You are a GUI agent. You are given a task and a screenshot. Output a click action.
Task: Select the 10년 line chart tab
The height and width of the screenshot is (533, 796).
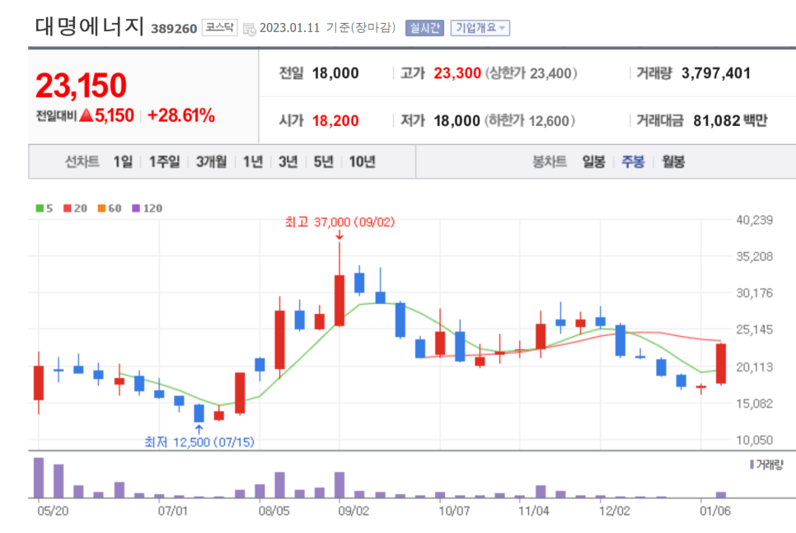(362, 162)
